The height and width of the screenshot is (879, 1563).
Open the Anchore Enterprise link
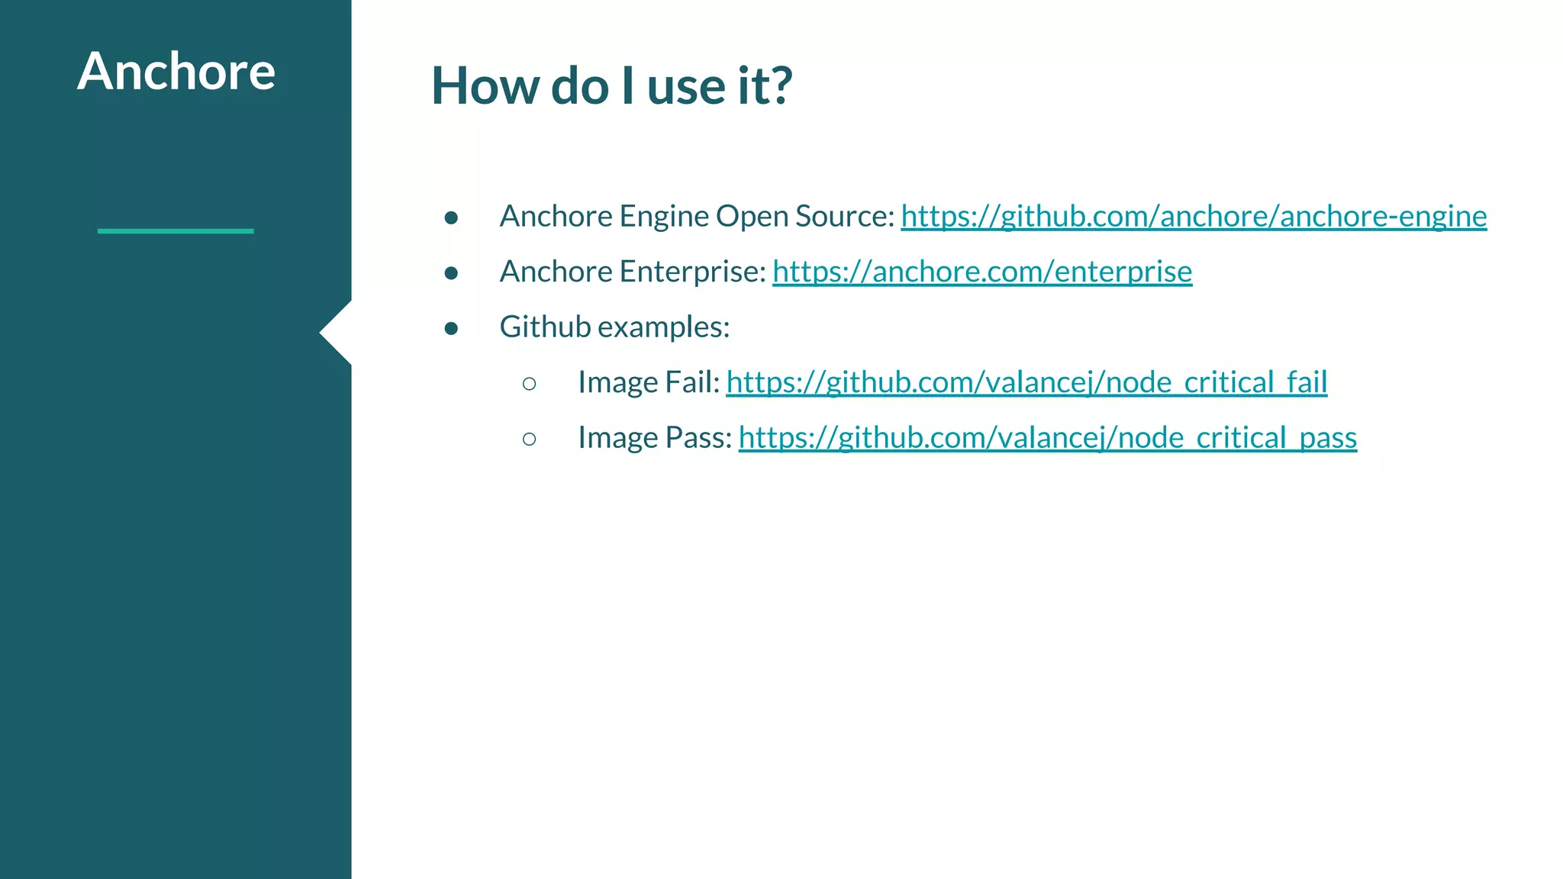[x=982, y=272]
